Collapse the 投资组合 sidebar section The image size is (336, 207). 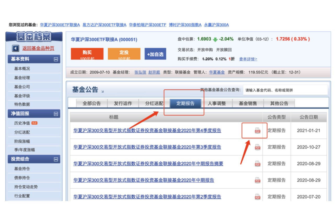pyautogui.click(x=55, y=159)
